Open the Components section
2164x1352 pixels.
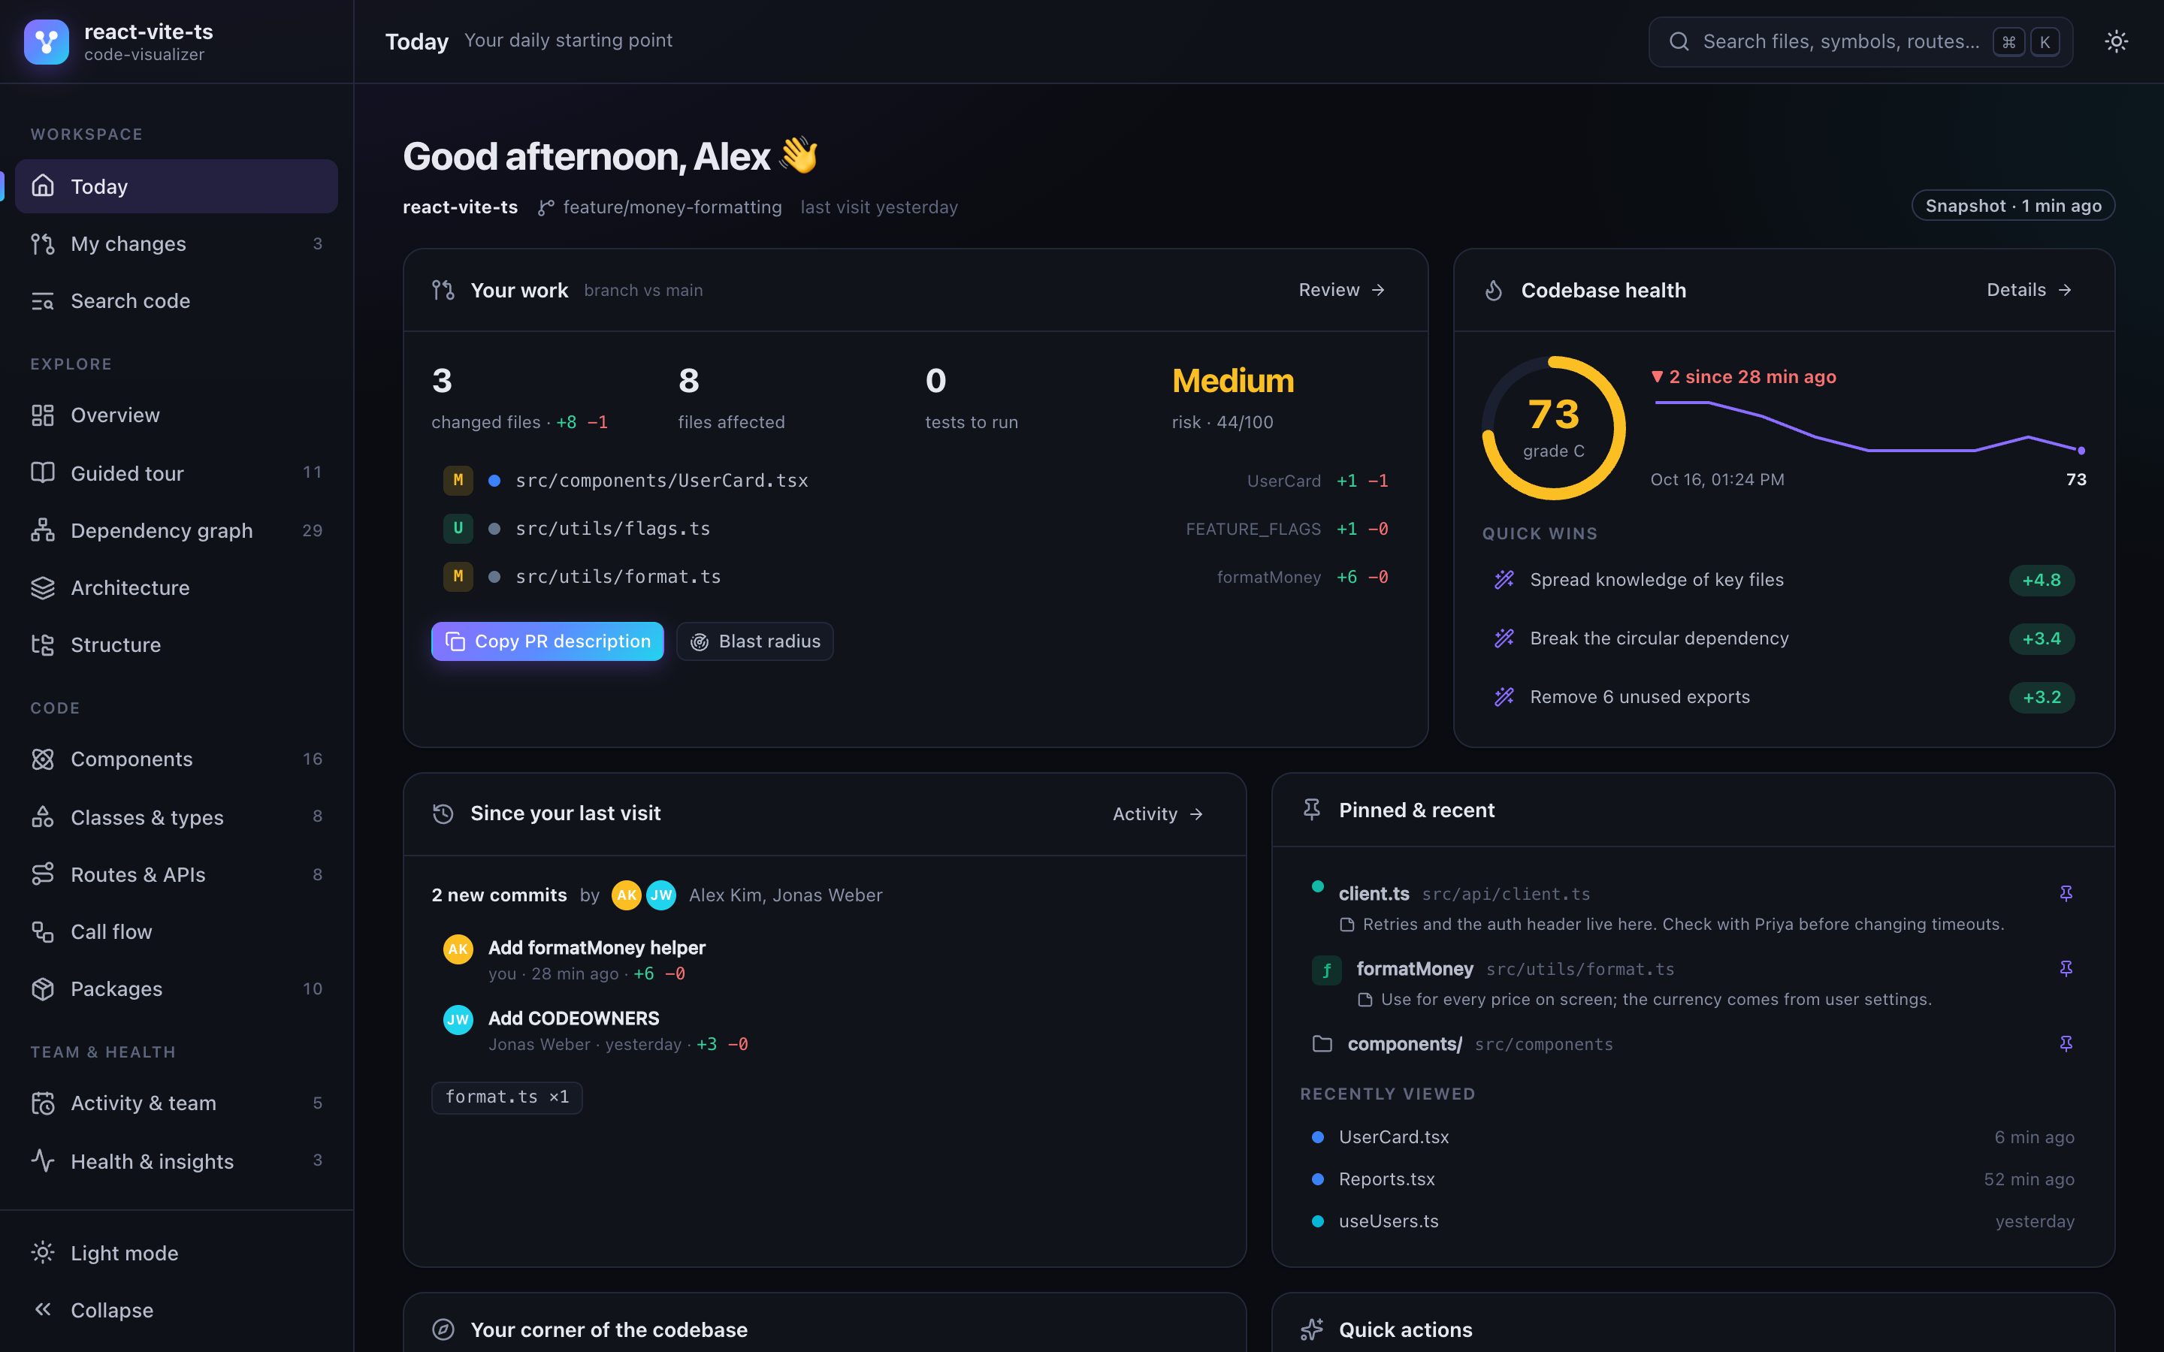point(176,759)
